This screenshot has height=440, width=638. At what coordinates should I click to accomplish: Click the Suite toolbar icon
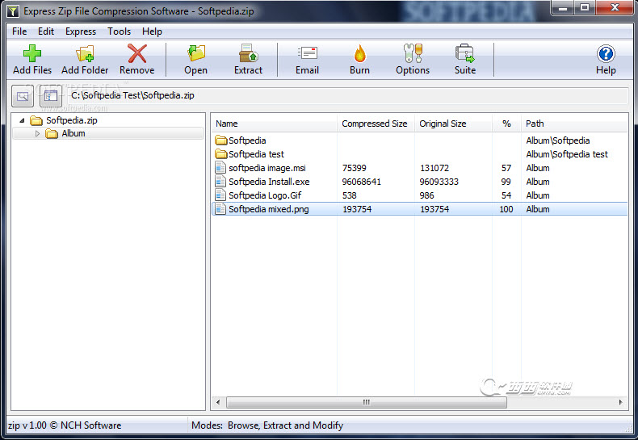point(465,53)
